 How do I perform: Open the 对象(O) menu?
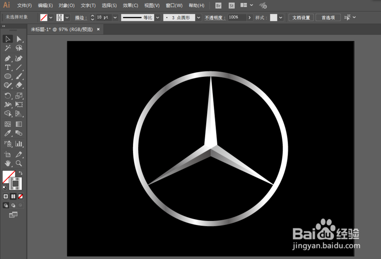(66, 5)
